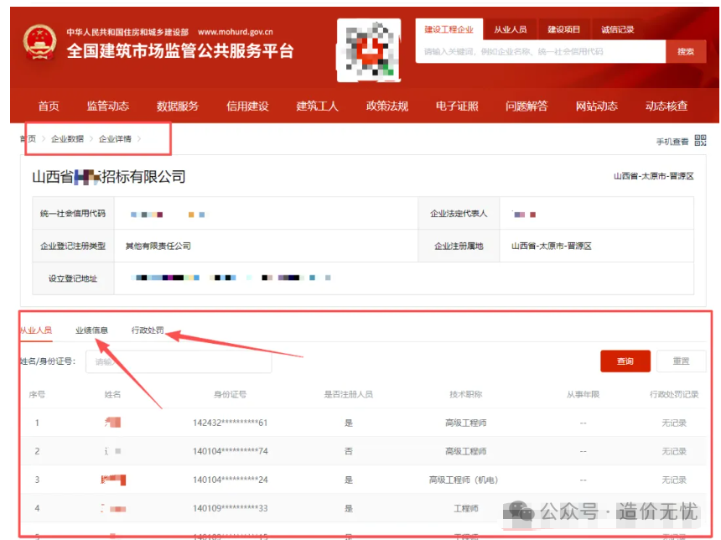Open the 数据服务 navigation menu
The height and width of the screenshot is (540, 721).
178,106
